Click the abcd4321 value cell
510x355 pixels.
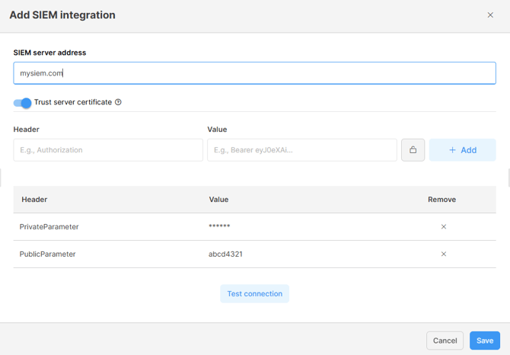point(225,254)
